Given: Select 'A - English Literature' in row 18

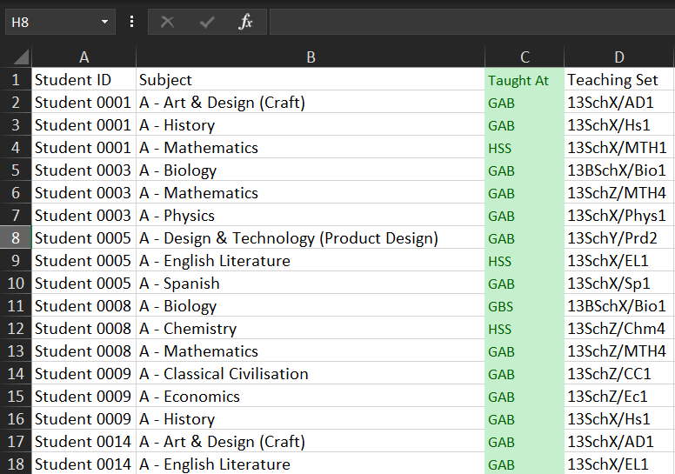Looking at the screenshot, I should click(x=311, y=464).
